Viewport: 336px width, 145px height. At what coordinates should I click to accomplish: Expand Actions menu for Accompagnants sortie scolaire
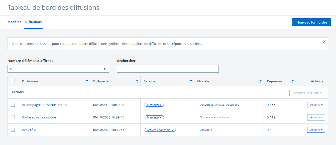316,105
